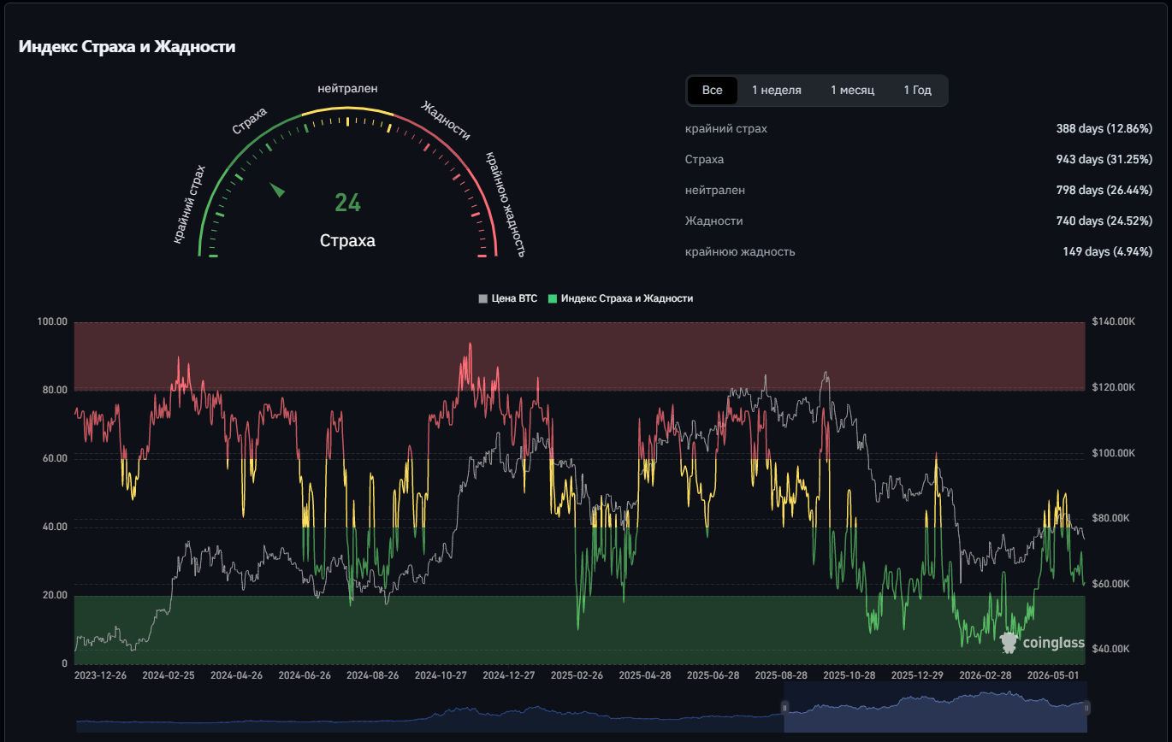Switch to the '1 месяц' tab
The width and height of the screenshot is (1172, 742).
[x=852, y=90]
